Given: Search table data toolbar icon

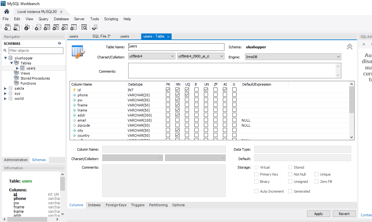Looking at the screenshot, I should [x=84, y=27].
